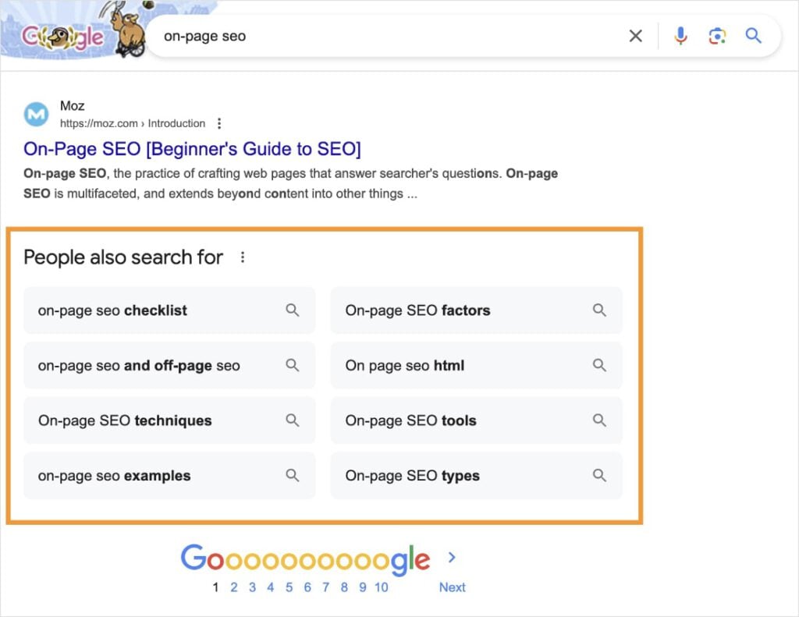This screenshot has width=799, height=617.
Task: Click the microphone voice search icon
Action: [680, 36]
